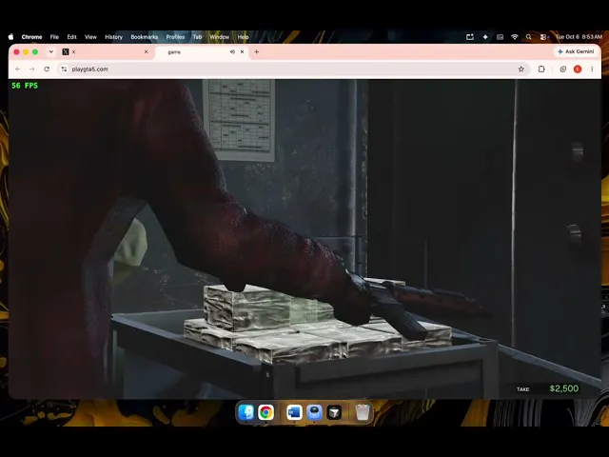Click the date and time in menu bar

(579, 37)
